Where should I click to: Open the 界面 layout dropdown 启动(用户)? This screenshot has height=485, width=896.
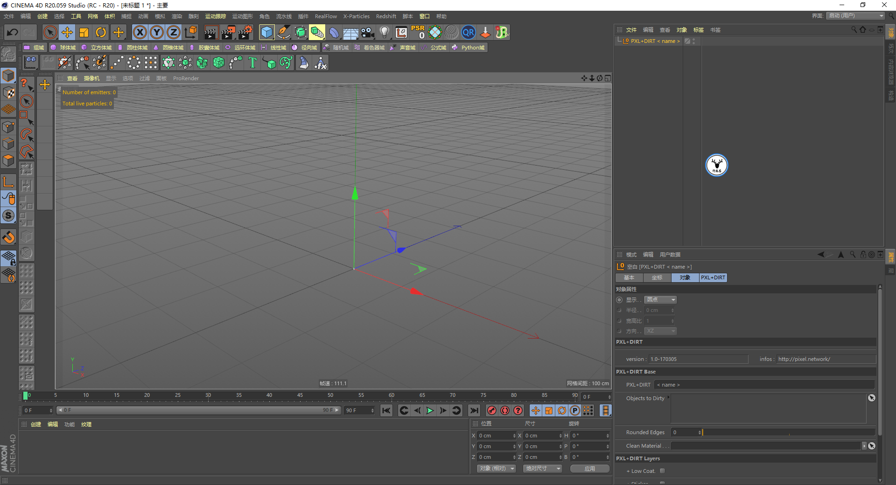click(856, 16)
